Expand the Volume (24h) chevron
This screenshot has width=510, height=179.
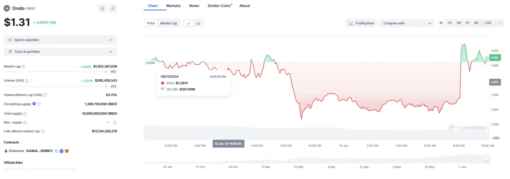(32, 80)
